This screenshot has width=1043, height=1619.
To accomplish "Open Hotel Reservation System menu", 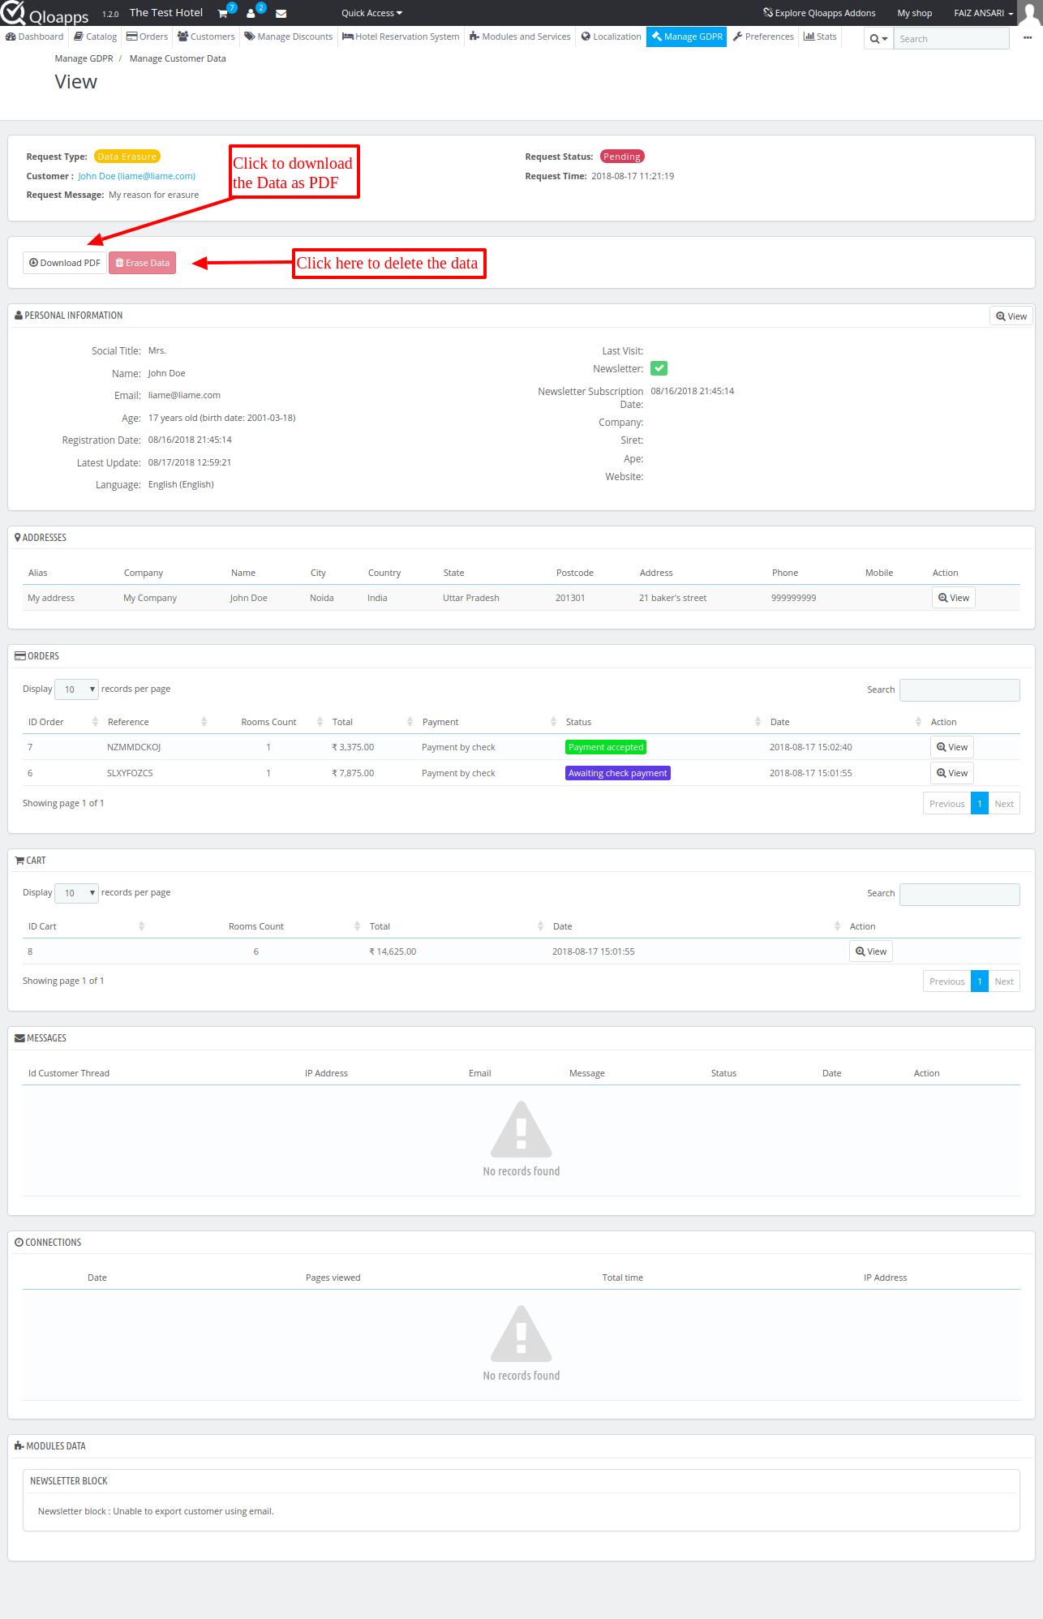I will click(401, 37).
